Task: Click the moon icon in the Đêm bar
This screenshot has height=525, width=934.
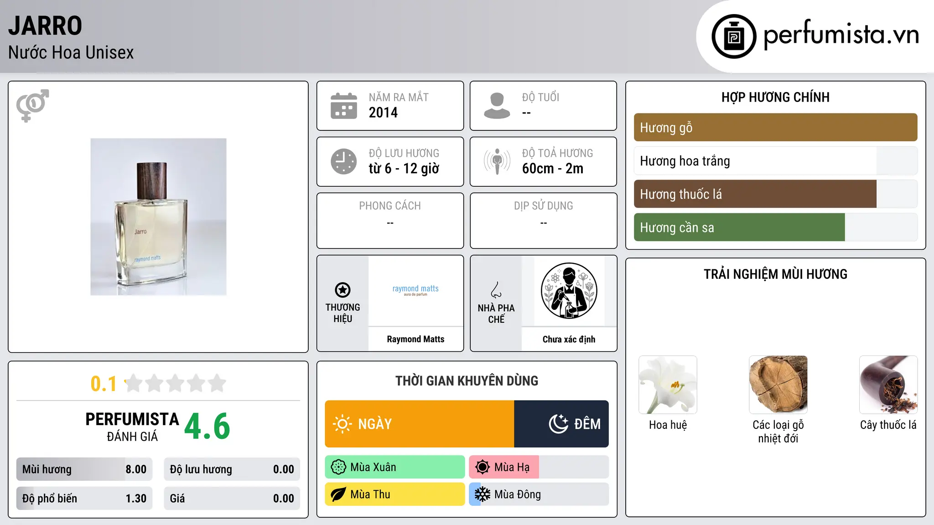Action: pyautogui.click(x=559, y=424)
